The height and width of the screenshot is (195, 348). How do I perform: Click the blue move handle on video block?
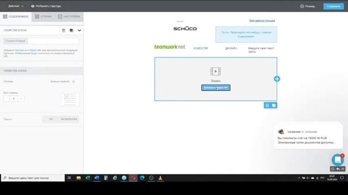click(277, 79)
